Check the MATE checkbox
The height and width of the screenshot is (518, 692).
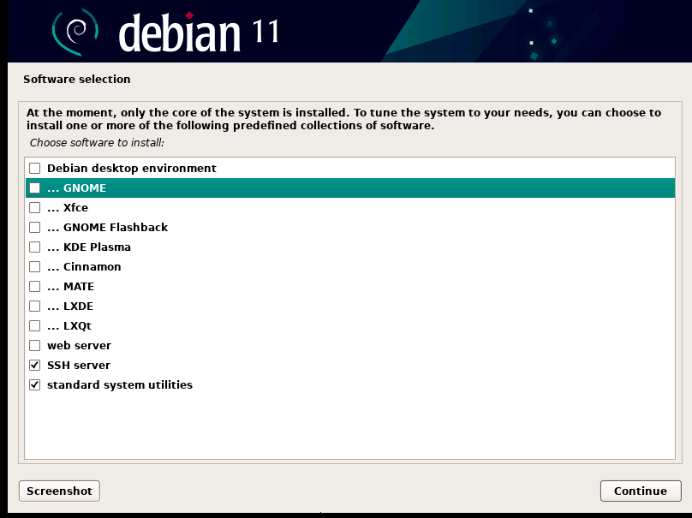click(34, 286)
